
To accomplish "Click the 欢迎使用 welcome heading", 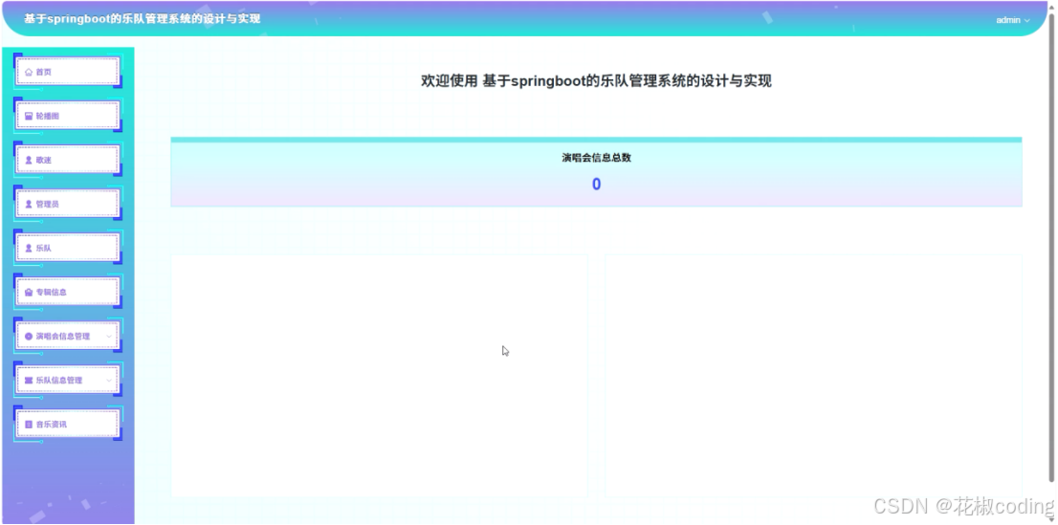I will click(597, 81).
